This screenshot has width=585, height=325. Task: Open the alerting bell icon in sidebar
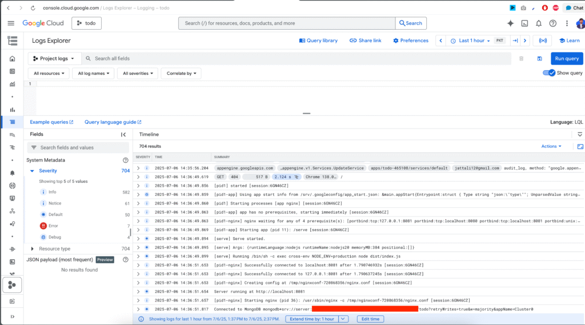(x=13, y=173)
